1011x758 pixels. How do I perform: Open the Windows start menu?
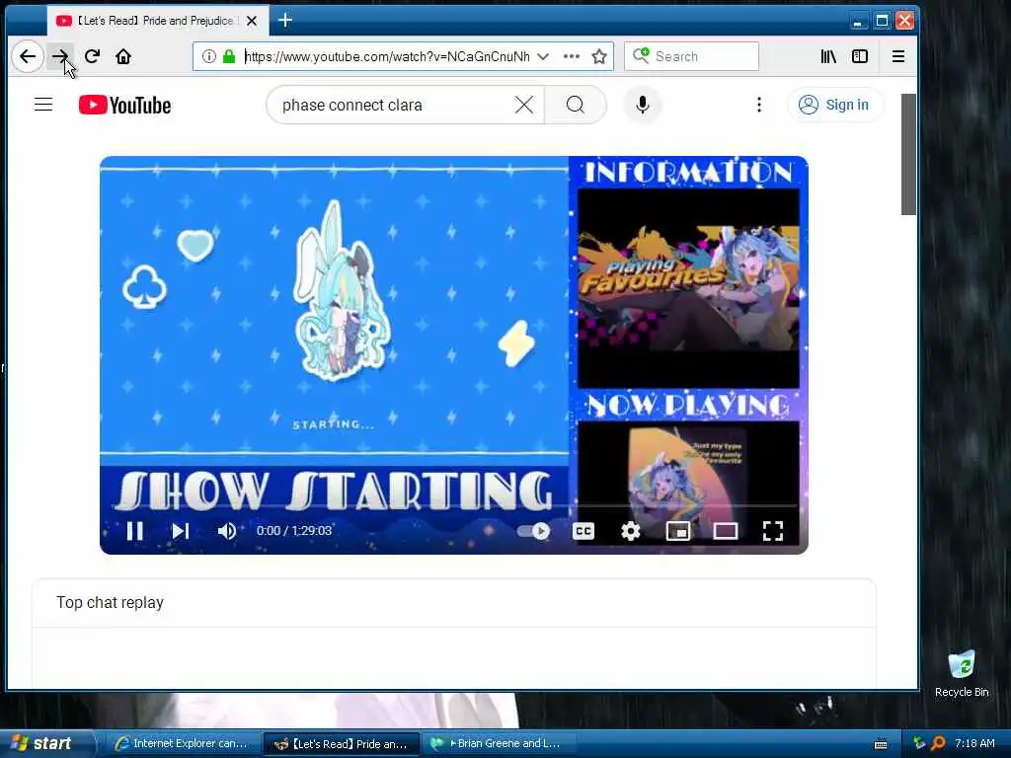(46, 743)
